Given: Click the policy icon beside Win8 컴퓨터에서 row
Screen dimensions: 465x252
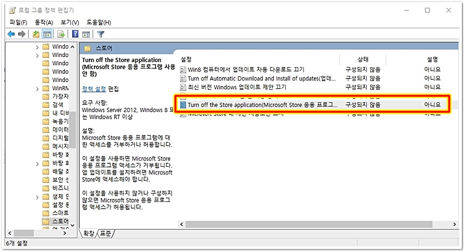Looking at the screenshot, I should [183, 70].
